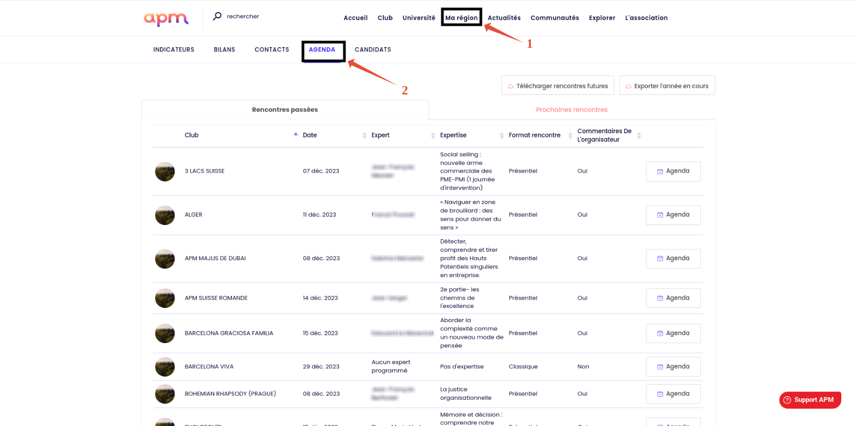Open the rechercher search field
This screenshot has height=426, width=856.
click(243, 16)
